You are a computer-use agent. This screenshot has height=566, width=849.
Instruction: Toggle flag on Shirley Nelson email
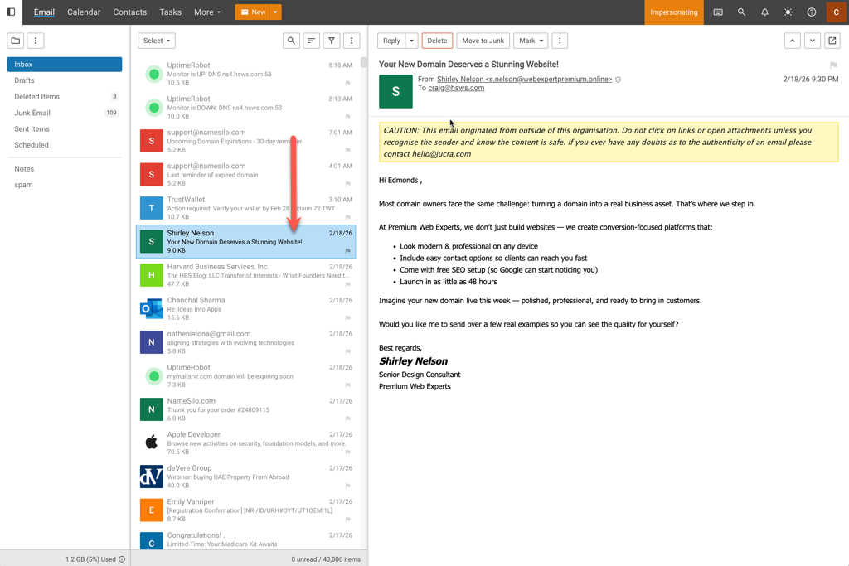[x=347, y=250]
